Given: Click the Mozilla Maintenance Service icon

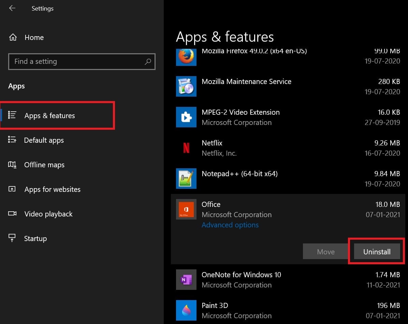Looking at the screenshot, I should 186,86.
